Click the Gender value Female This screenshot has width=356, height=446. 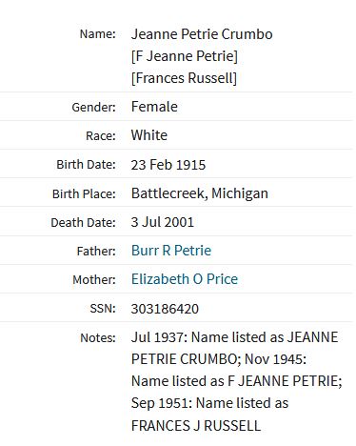pos(154,107)
